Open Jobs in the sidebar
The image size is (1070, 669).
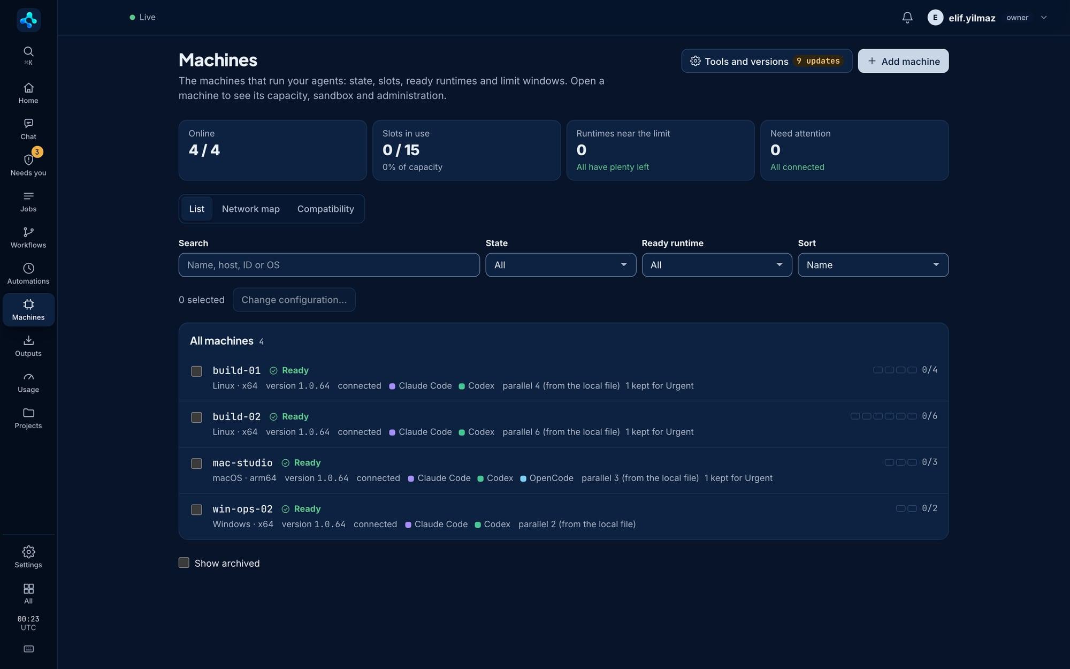point(28,202)
